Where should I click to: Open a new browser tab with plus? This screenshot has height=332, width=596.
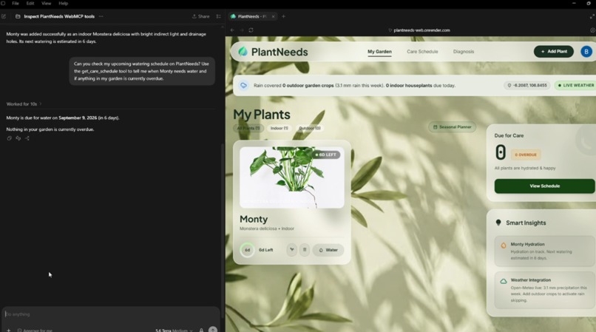point(283,16)
